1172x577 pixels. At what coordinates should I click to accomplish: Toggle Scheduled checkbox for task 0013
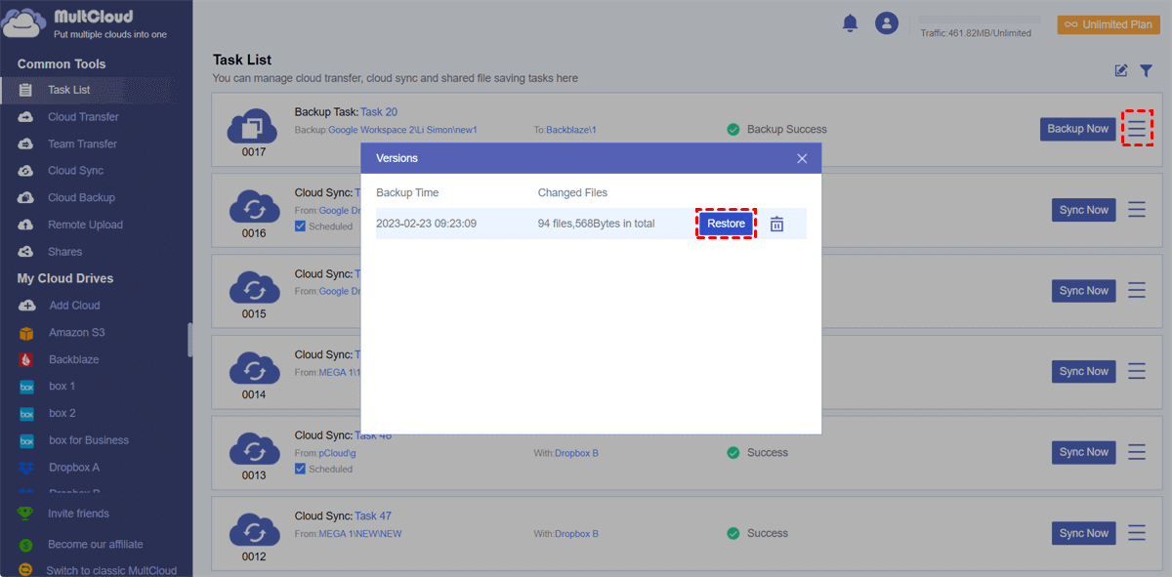click(x=301, y=469)
